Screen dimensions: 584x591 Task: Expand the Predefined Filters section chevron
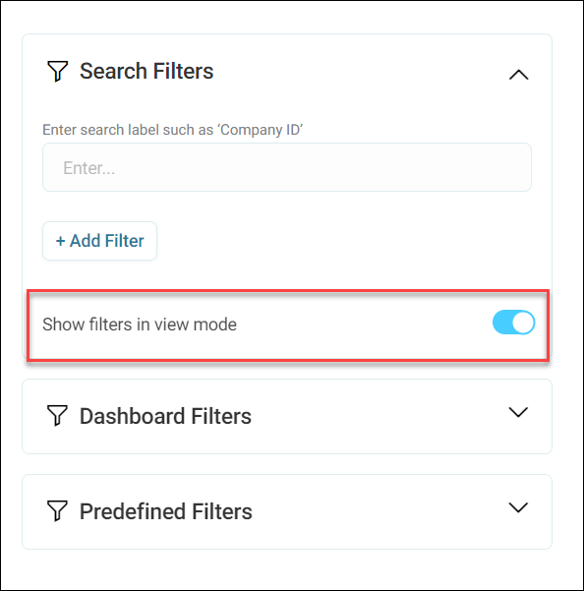click(518, 507)
